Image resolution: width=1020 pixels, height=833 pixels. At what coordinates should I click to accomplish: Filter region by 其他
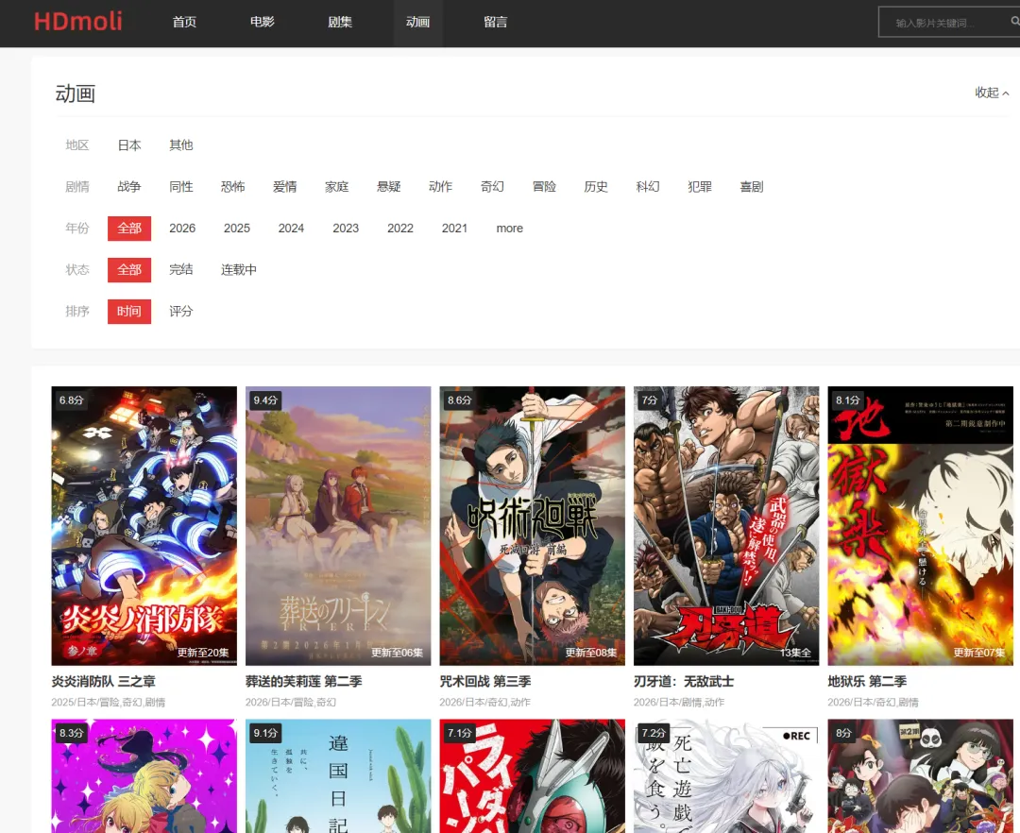coord(180,145)
